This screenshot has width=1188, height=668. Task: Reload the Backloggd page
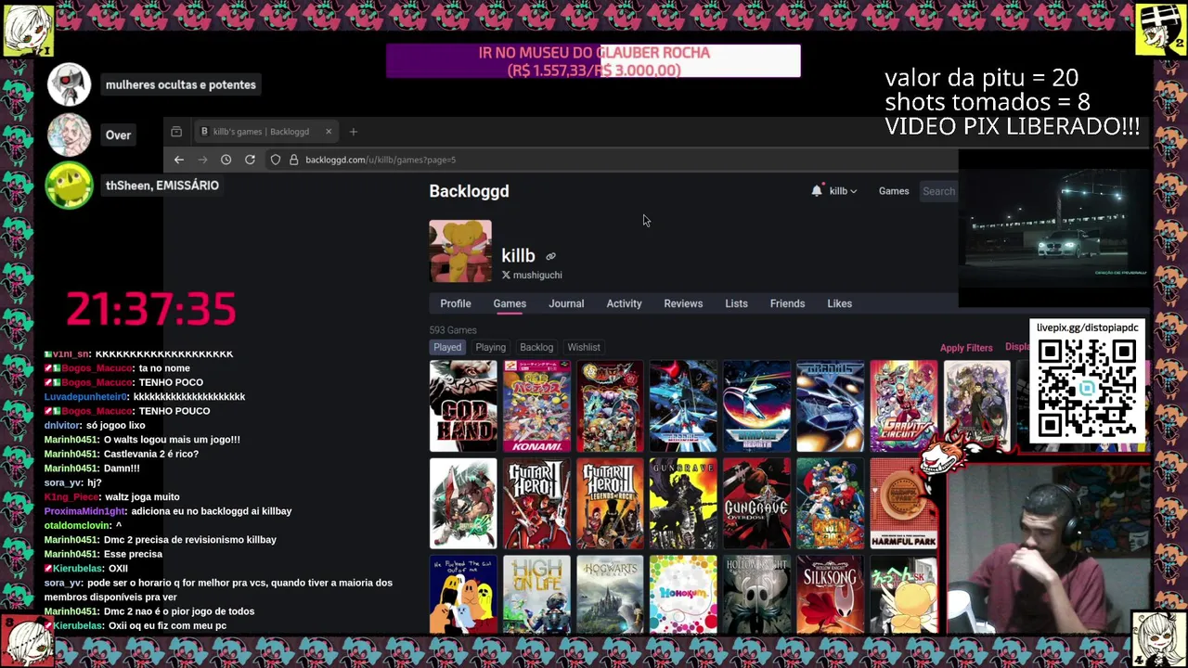click(250, 160)
